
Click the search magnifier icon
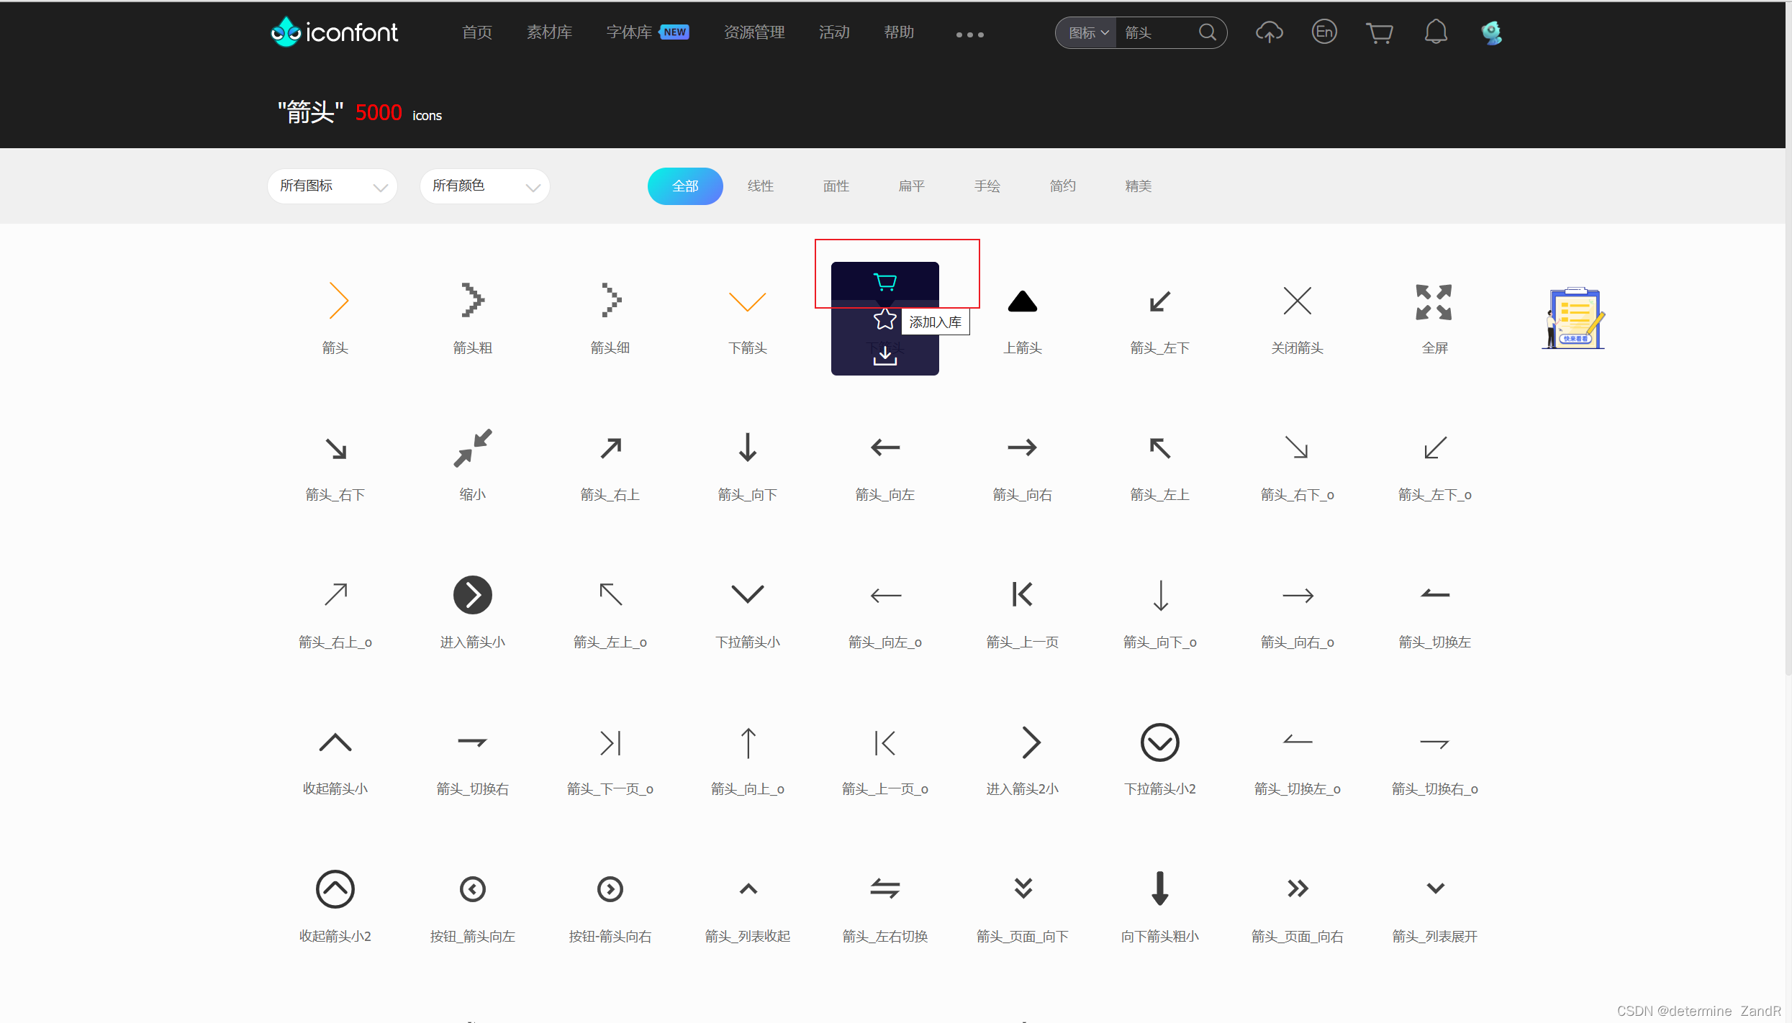point(1208,32)
